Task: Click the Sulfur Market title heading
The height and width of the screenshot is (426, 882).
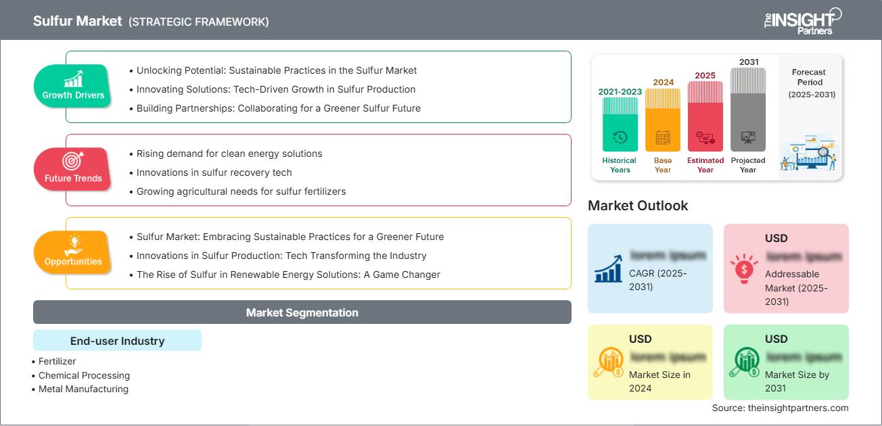Action: click(x=77, y=21)
